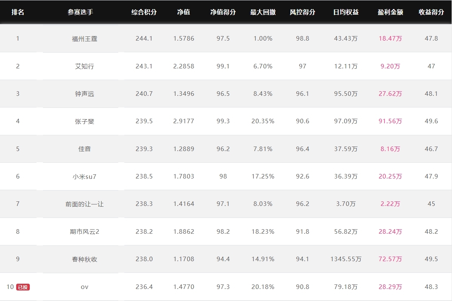Click the contestant name ov

tap(84, 287)
